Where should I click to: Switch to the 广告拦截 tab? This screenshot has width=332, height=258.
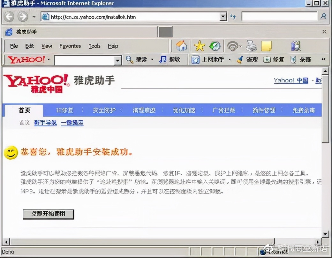point(224,110)
